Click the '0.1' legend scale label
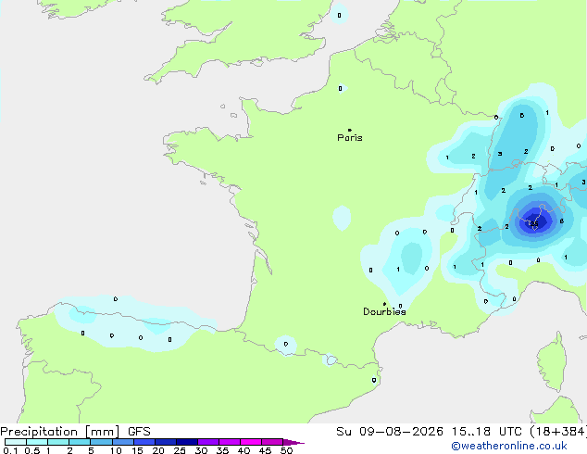 (x=10, y=450)
